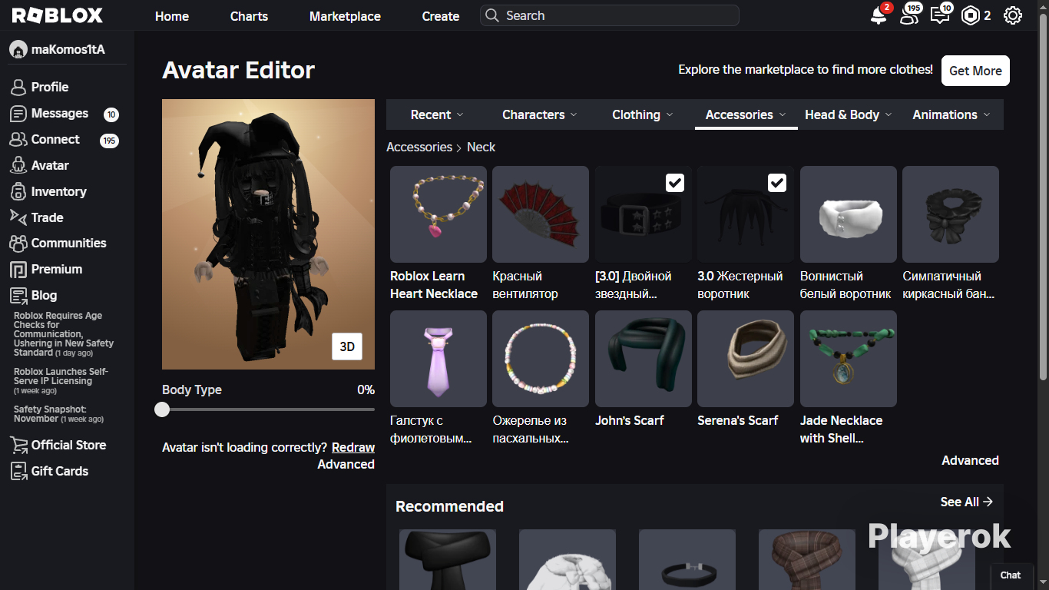The height and width of the screenshot is (590, 1049).
Task: Click the Inventory sidebar icon
Action: (x=18, y=191)
